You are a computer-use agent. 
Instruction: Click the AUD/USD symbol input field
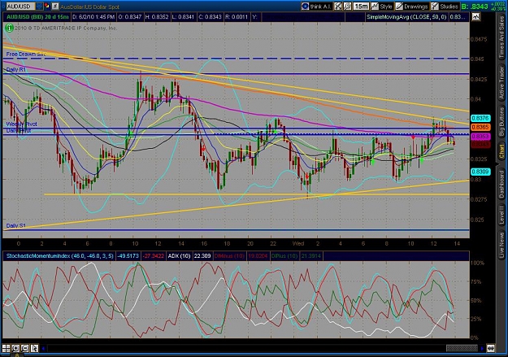[x=21, y=7]
